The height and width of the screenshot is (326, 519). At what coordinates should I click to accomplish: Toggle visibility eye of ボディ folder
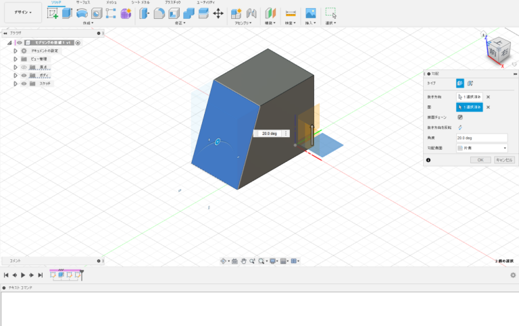click(x=24, y=76)
